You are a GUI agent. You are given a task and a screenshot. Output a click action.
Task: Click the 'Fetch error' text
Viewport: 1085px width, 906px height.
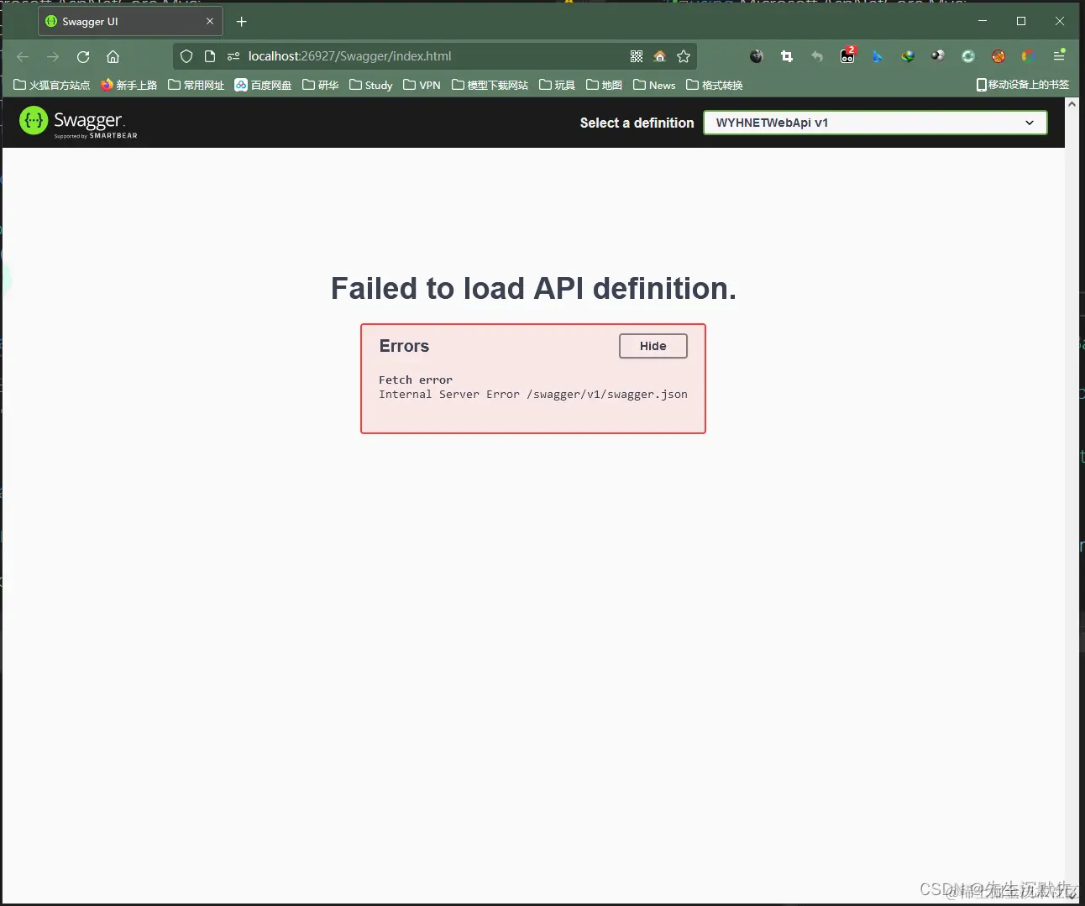click(416, 380)
